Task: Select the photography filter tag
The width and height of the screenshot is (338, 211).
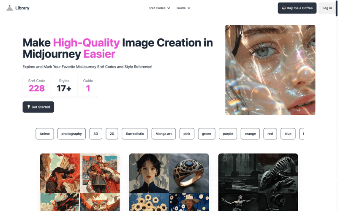Action: 71,134
